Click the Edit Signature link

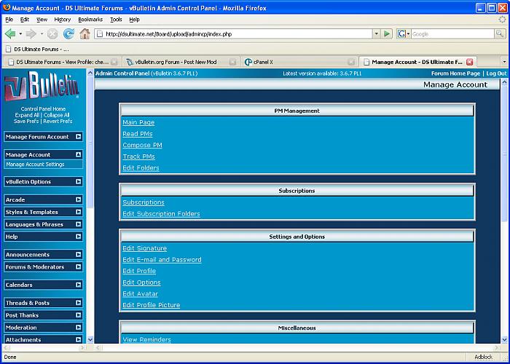[144, 248]
